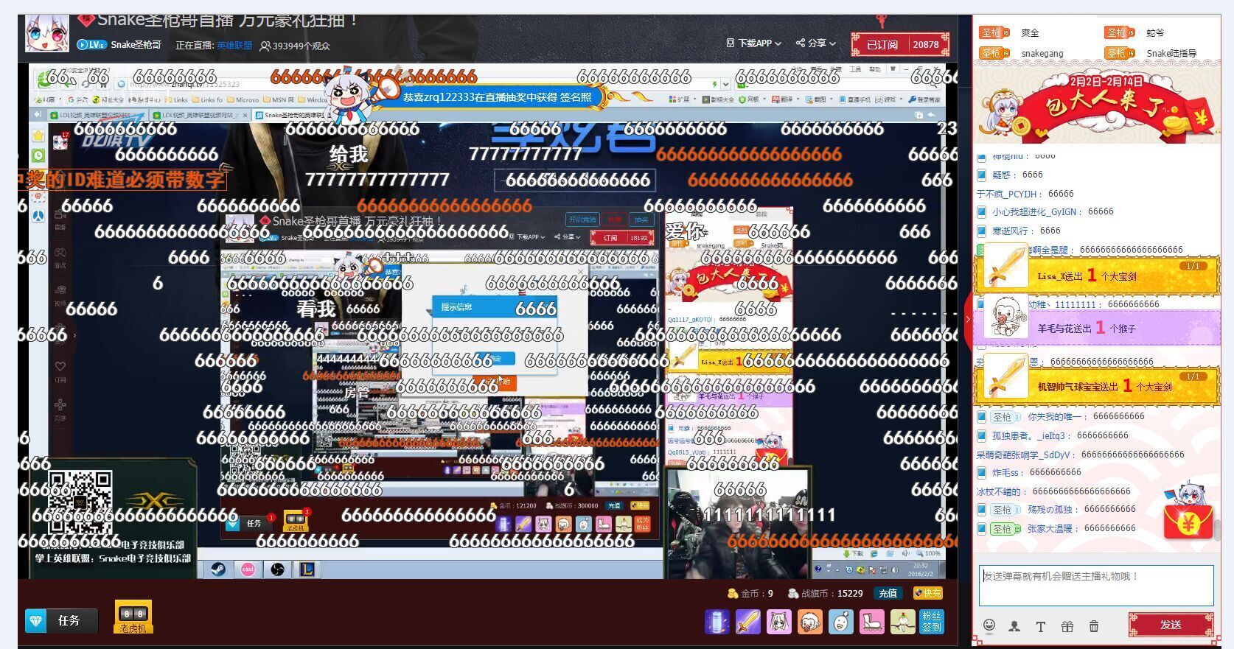Open the emoji picker in chat
The image size is (1234, 649).
(989, 625)
